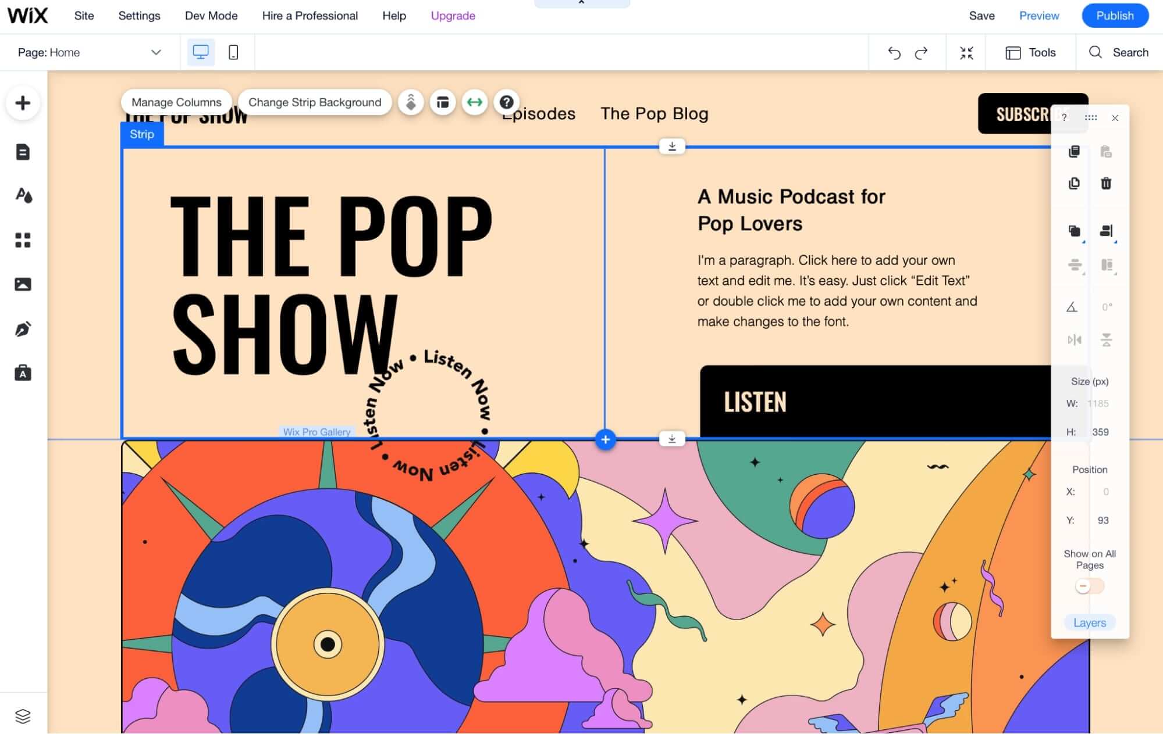Open the Media image icon in left sidebar
The width and height of the screenshot is (1163, 734).
[x=23, y=284]
